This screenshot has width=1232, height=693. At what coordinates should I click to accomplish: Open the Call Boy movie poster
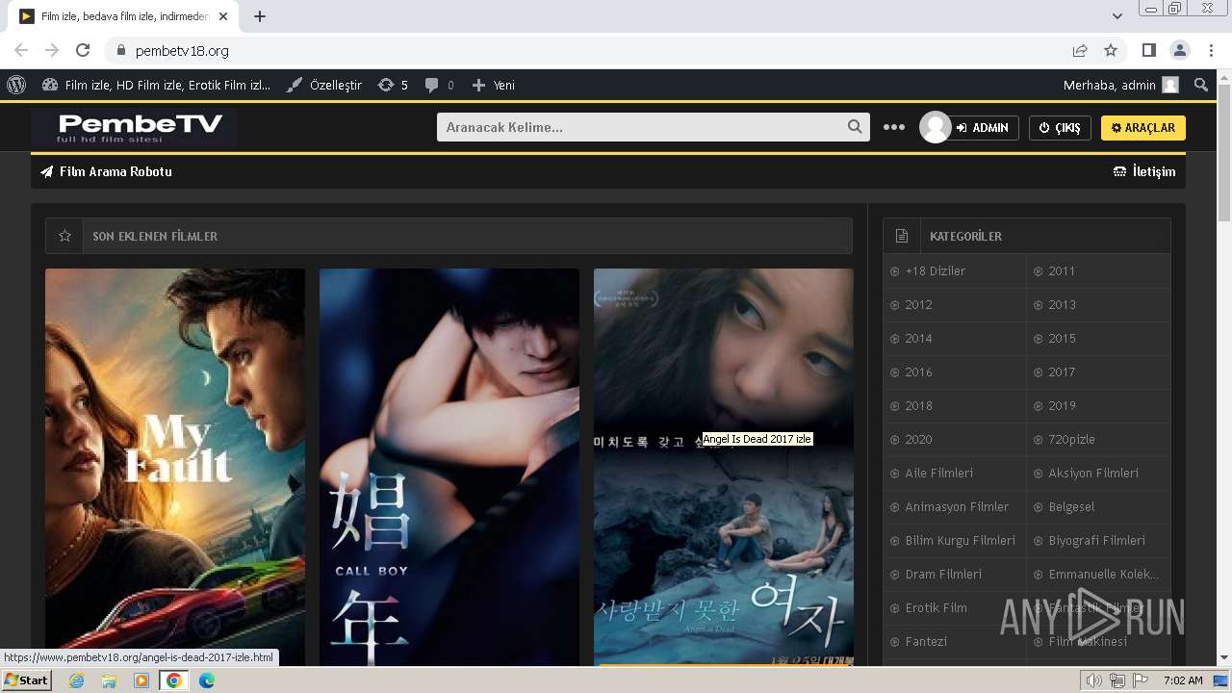tap(449, 467)
